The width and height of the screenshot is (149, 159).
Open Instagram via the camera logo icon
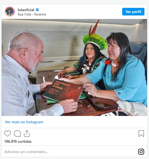click(141, 152)
